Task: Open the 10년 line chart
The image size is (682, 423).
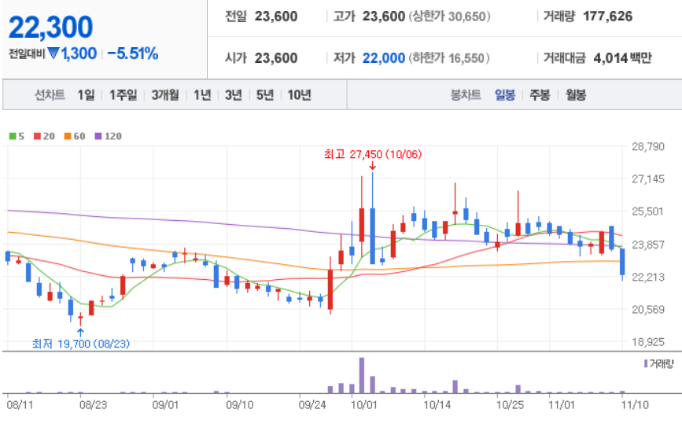Action: (299, 94)
